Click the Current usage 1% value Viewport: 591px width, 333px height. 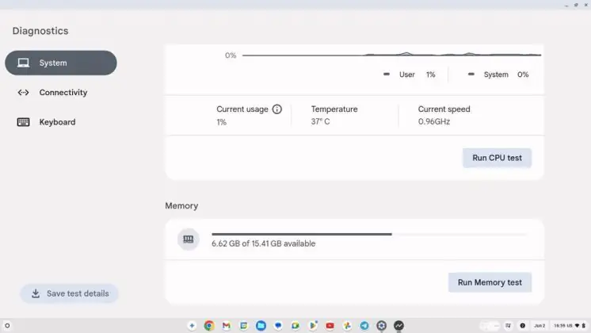click(x=221, y=122)
